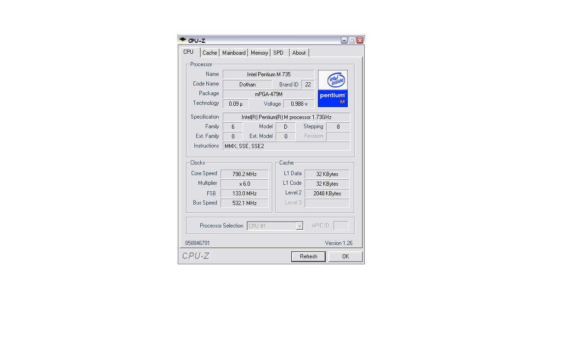
Task: Click Brand ID value 22
Action: (x=308, y=85)
